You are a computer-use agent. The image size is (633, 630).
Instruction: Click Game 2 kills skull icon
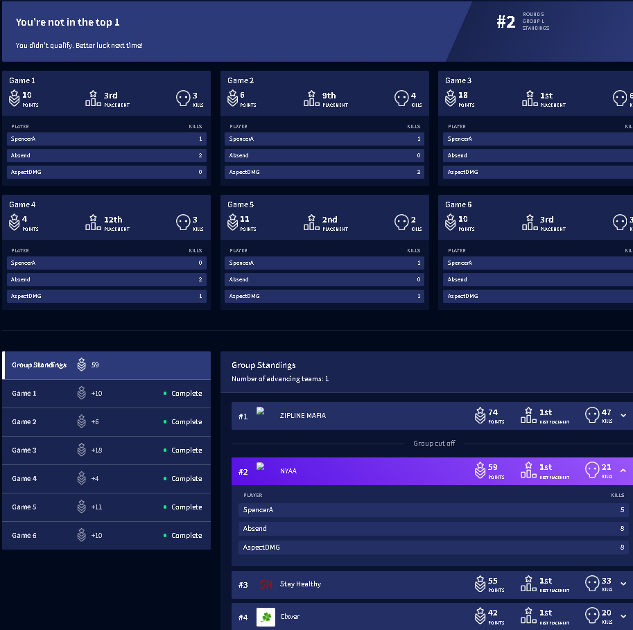coord(401,98)
